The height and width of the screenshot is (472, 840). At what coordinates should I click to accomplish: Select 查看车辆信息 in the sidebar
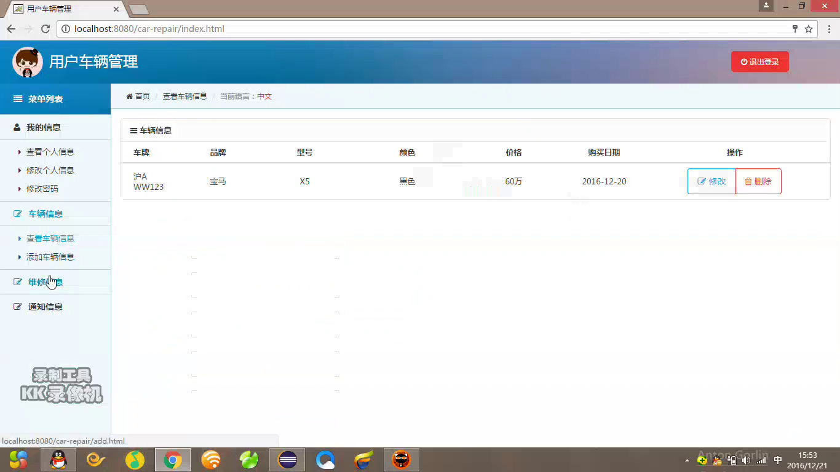pyautogui.click(x=50, y=238)
